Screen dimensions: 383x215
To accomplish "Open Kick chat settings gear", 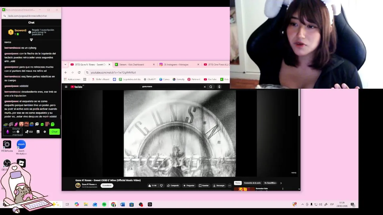I will pyautogui.click(x=45, y=132).
